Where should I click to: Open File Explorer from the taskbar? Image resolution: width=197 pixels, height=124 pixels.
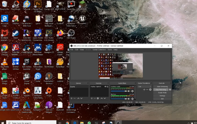(x=82, y=123)
